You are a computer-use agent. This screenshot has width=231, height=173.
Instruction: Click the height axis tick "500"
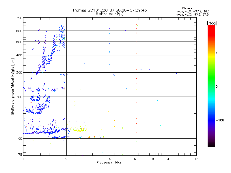19,42
